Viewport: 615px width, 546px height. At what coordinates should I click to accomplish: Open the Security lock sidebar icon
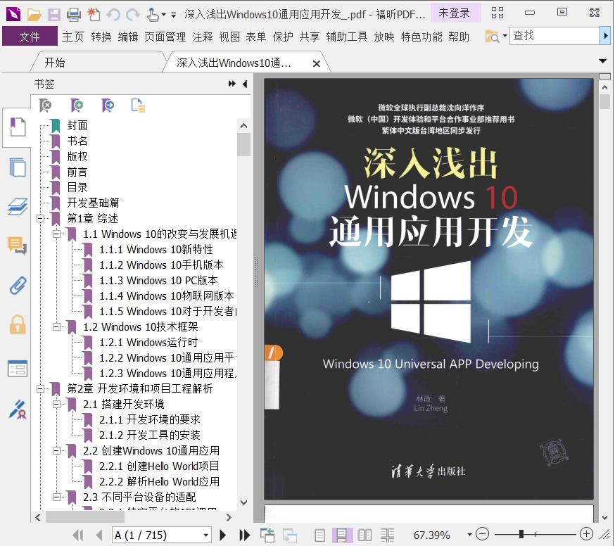(x=18, y=325)
